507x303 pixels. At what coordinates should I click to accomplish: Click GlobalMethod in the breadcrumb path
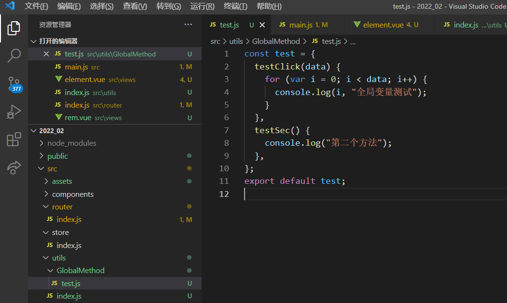(276, 41)
